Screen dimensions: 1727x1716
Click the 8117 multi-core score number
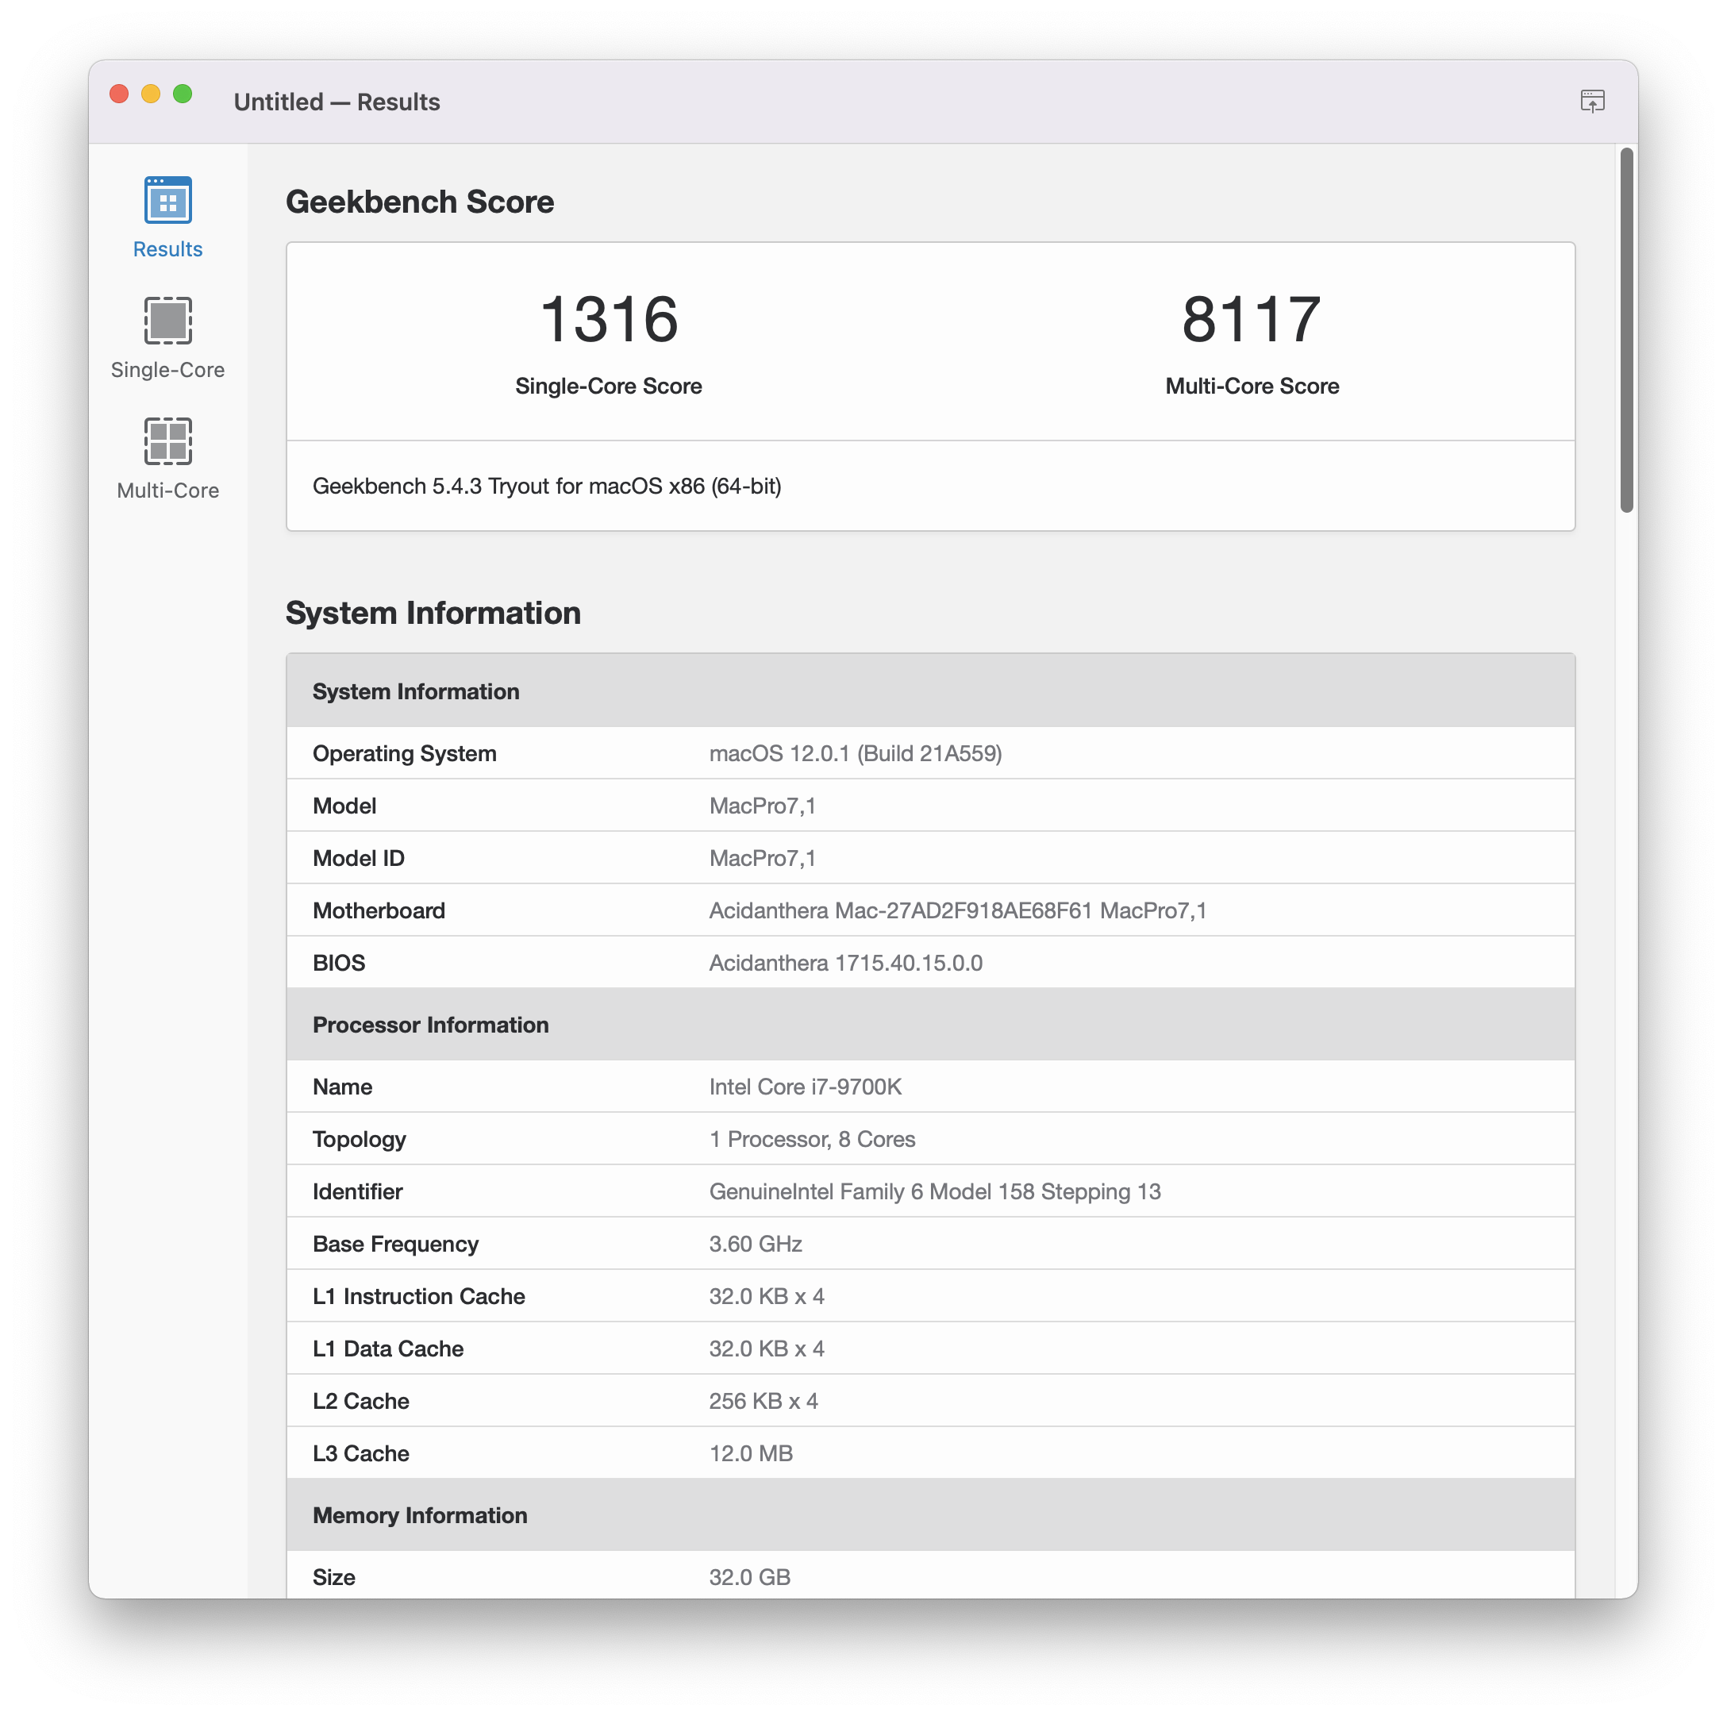coord(1252,320)
